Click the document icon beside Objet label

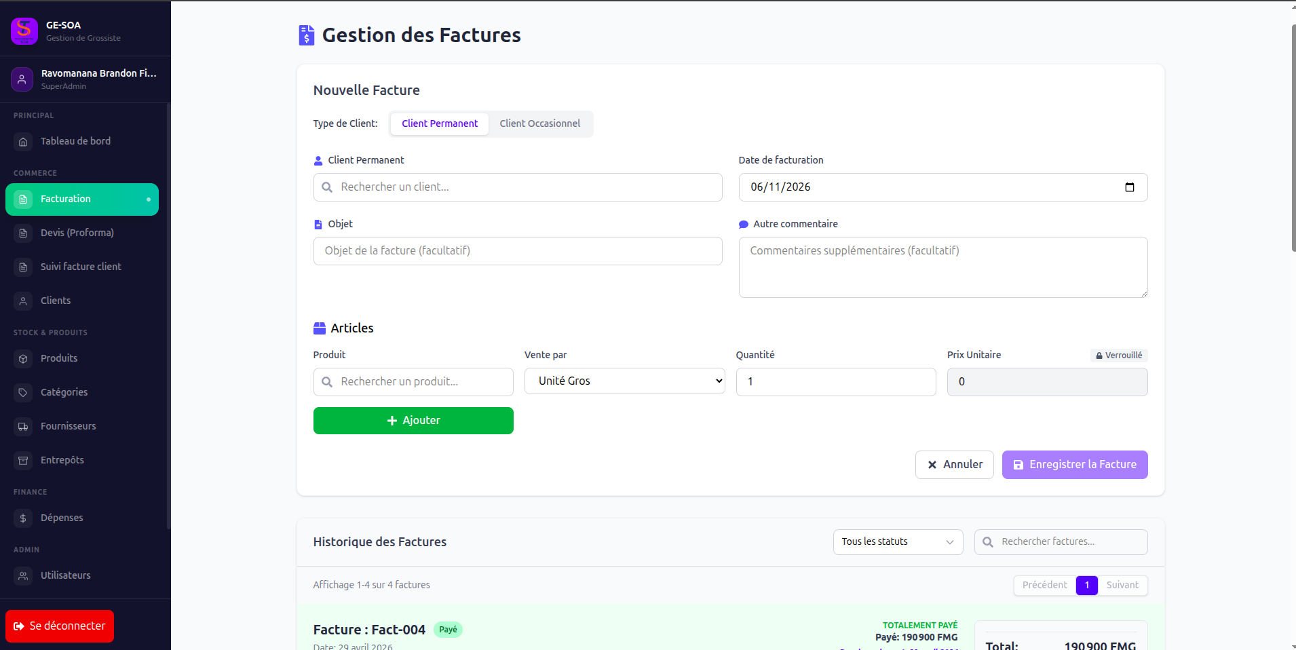pos(318,225)
